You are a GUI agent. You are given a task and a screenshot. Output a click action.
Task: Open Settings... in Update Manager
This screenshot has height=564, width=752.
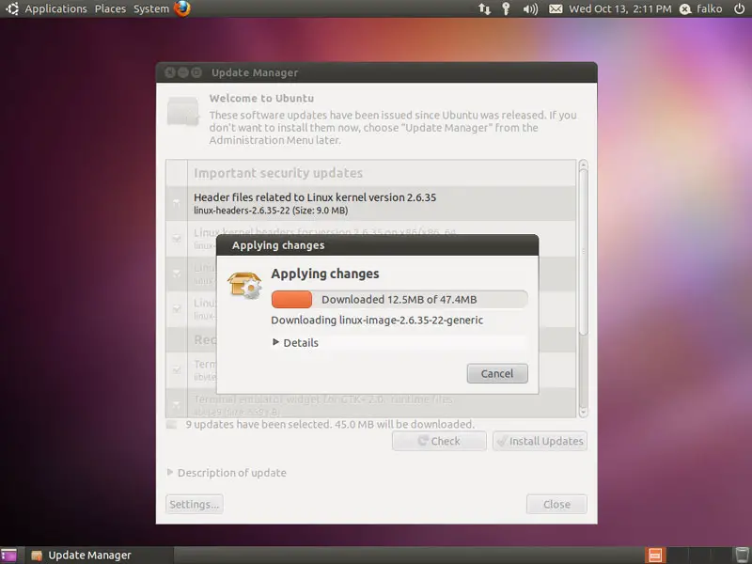click(x=195, y=505)
